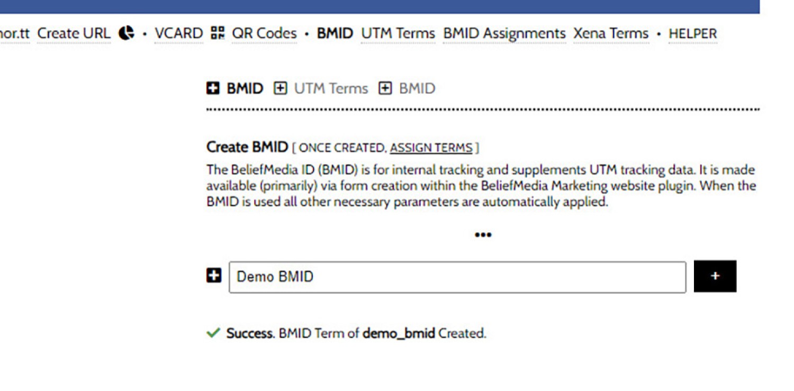The width and height of the screenshot is (794, 391).
Task: Open the VCARD menu link
Action: [179, 33]
